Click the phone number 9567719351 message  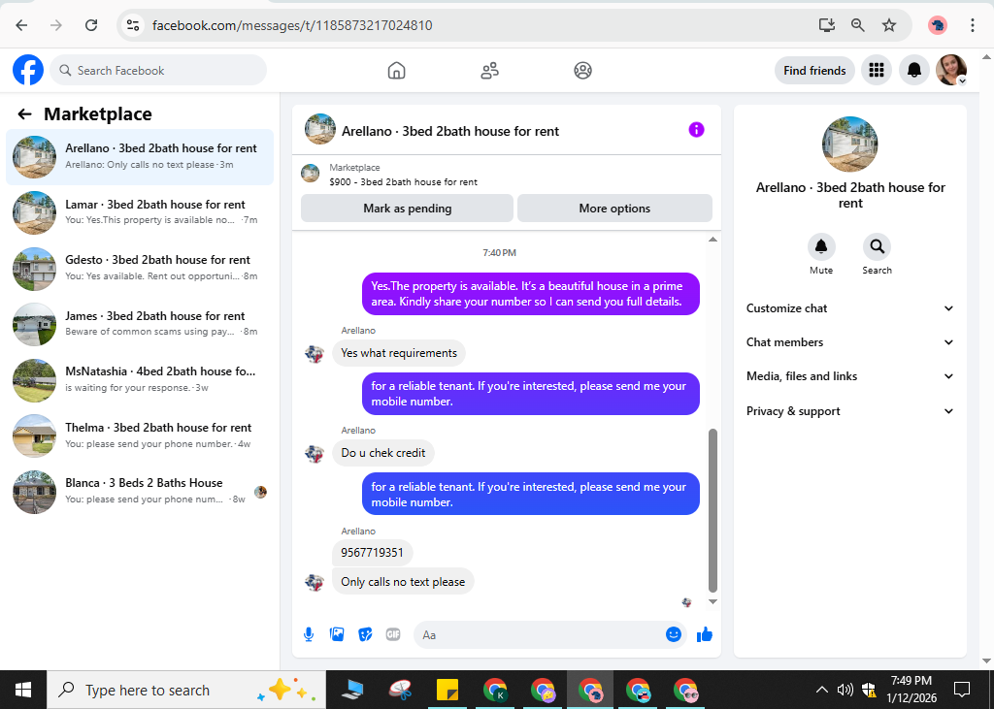coord(372,553)
